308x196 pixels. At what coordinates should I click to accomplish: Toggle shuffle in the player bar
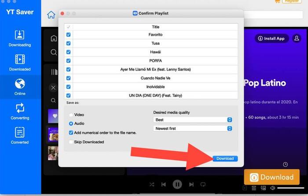pos(152,185)
